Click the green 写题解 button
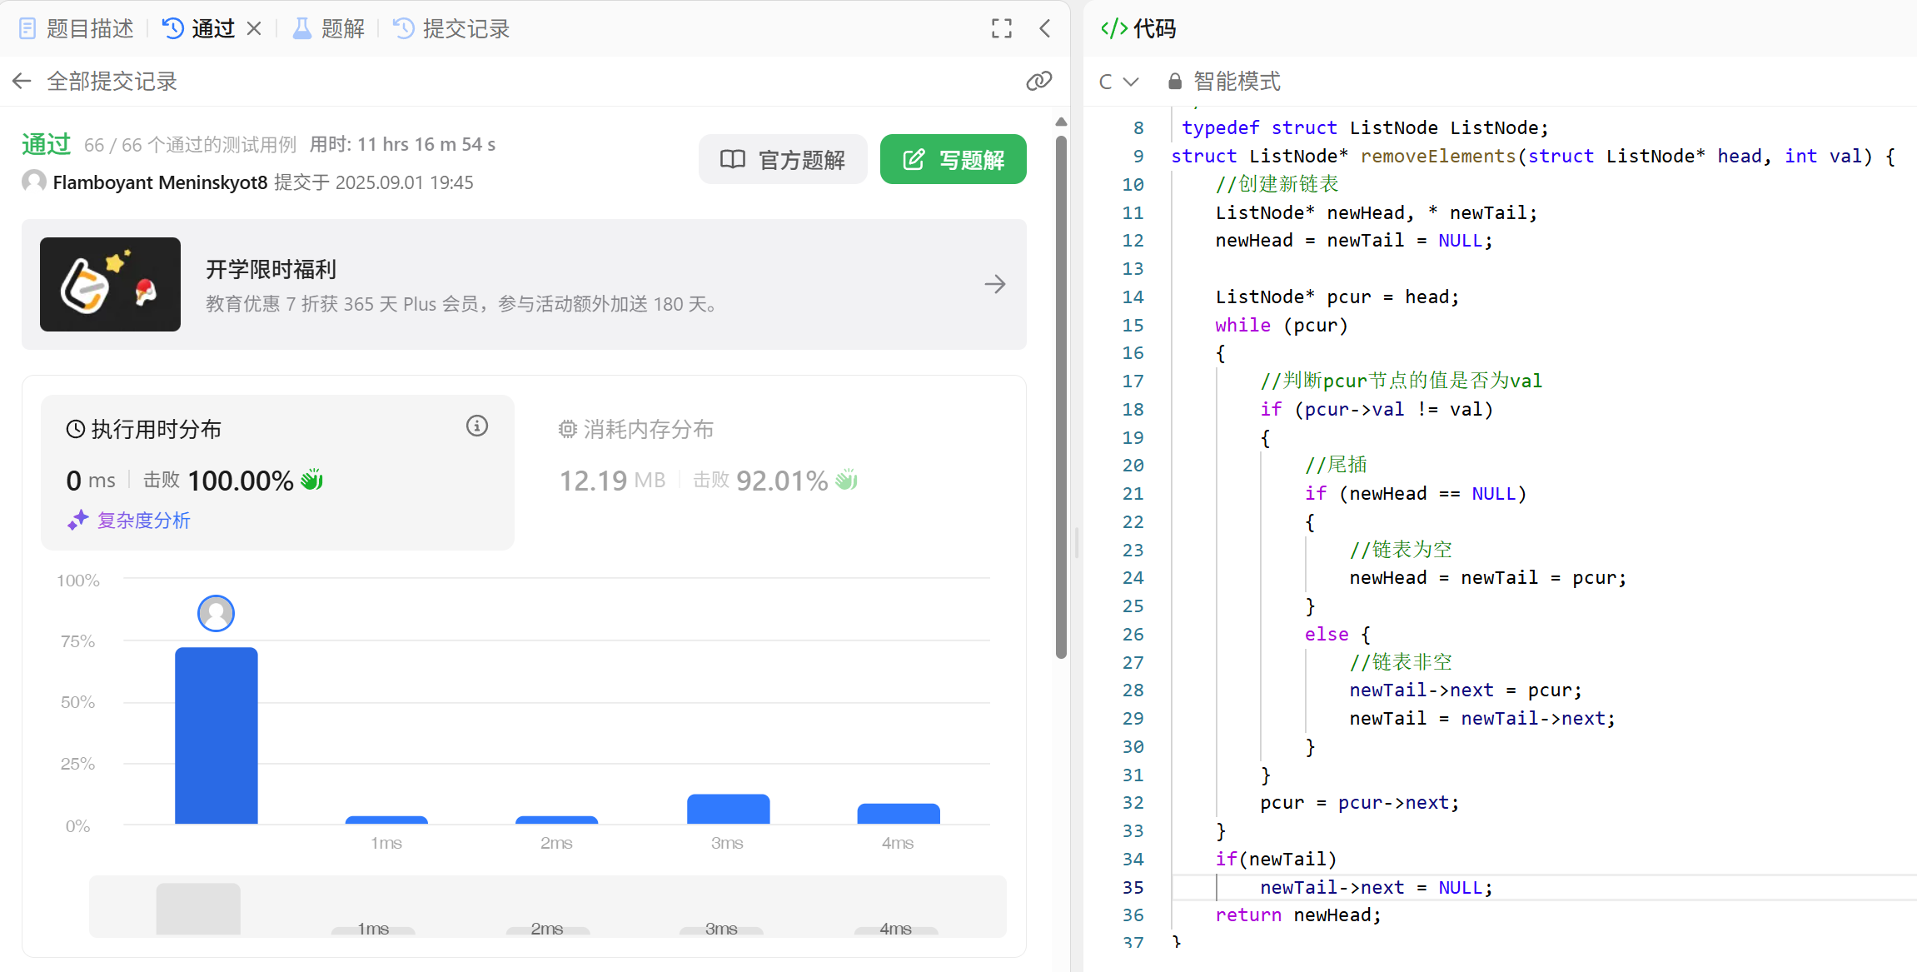The height and width of the screenshot is (972, 1917). (x=953, y=159)
